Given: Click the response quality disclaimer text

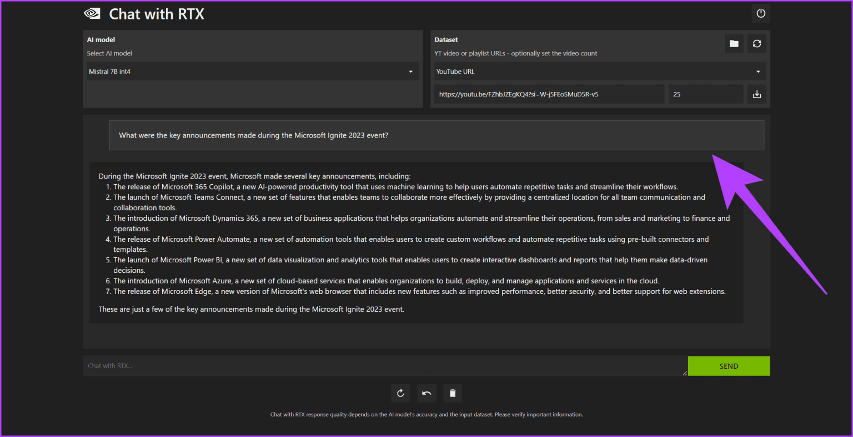Looking at the screenshot, I should click(x=426, y=414).
